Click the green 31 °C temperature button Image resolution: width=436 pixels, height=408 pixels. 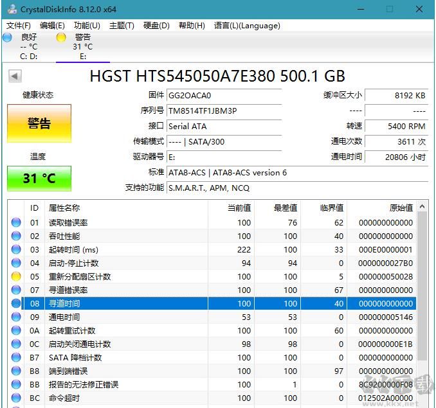[x=39, y=179]
